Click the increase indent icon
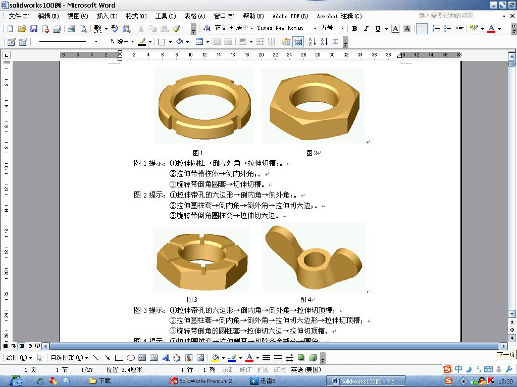Image resolution: width=517 pixels, height=387 pixels. coord(459,29)
